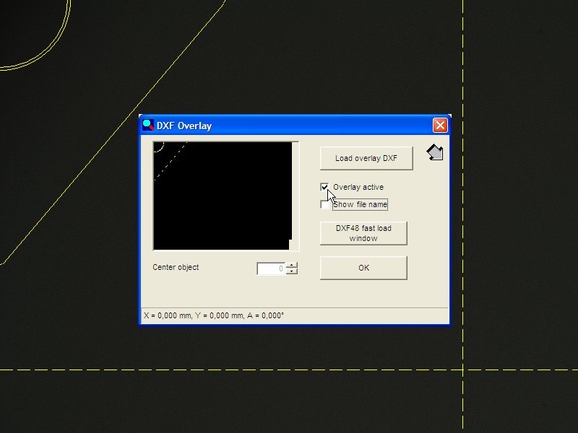Click the diagonal arrow icon in the dialog
The width and height of the screenshot is (578, 433).
[435, 152]
